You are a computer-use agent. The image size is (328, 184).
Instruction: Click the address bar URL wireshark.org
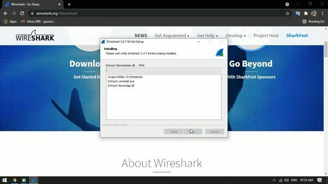click(56, 13)
